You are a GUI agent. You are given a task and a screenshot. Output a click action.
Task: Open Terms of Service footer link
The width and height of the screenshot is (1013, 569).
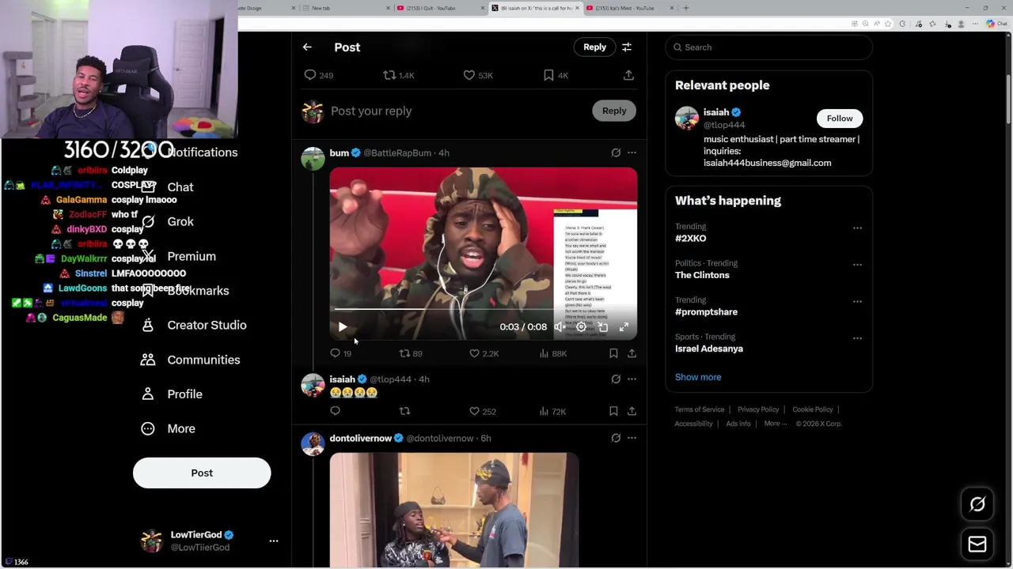700,409
